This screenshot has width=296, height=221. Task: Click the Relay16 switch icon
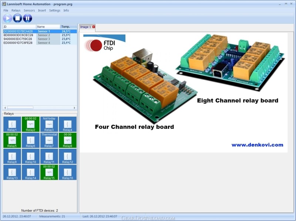click(68, 172)
